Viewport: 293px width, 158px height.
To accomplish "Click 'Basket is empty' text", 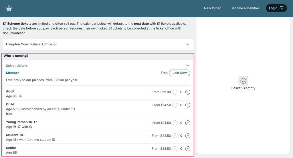I will click(243, 88).
